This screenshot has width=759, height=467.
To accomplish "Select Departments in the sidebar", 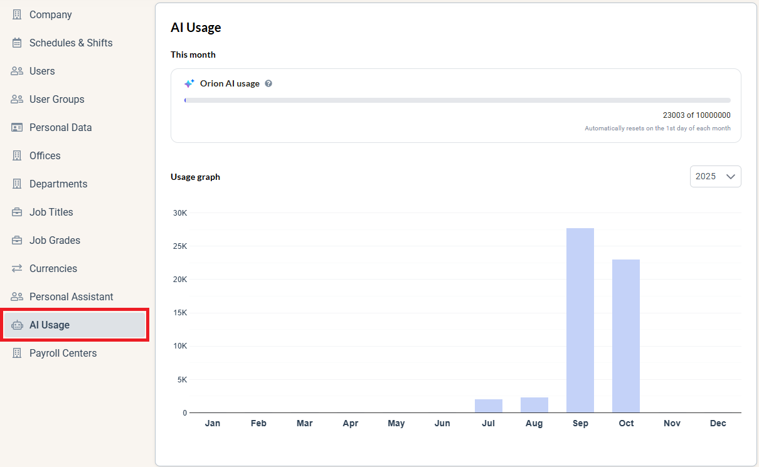I will pos(58,184).
